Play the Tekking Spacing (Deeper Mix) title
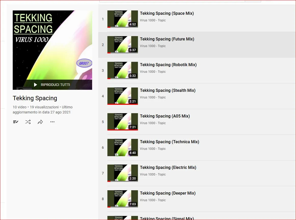The height and width of the screenshot is (220, 296). (x=168, y=193)
